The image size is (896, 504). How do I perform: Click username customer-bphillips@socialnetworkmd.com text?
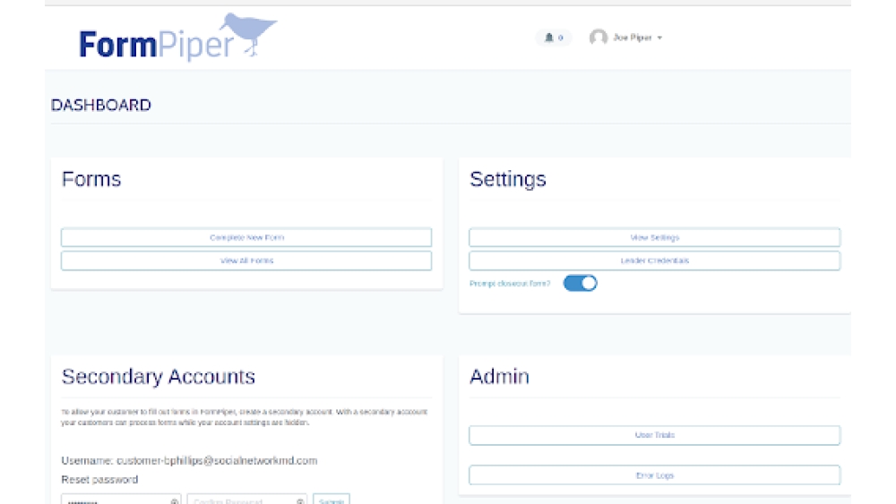[217, 461]
